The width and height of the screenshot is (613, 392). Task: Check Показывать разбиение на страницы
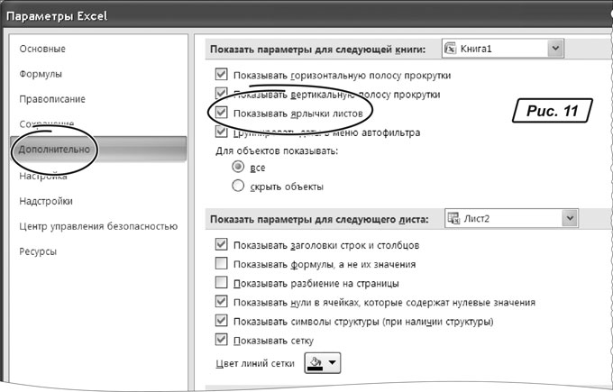click(222, 283)
